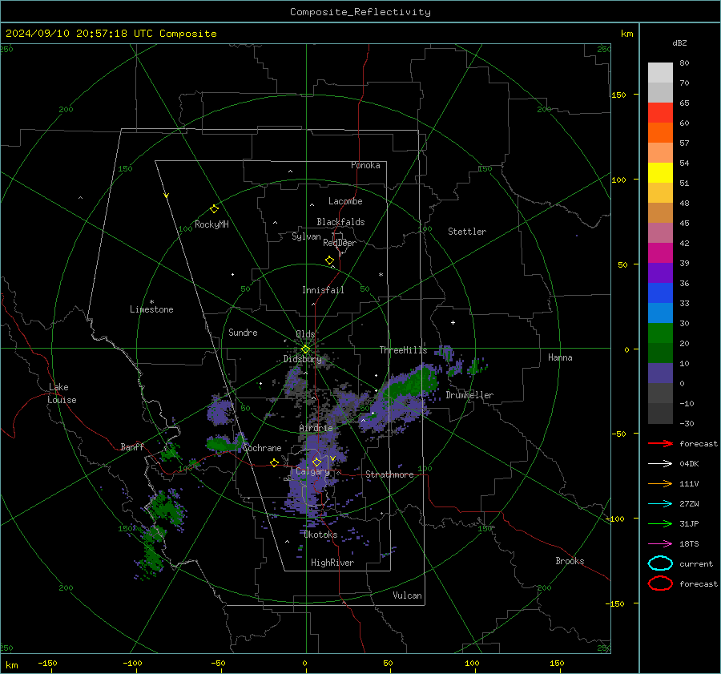Click the Strathmore town label
The width and height of the screenshot is (721, 674).
[x=389, y=474]
